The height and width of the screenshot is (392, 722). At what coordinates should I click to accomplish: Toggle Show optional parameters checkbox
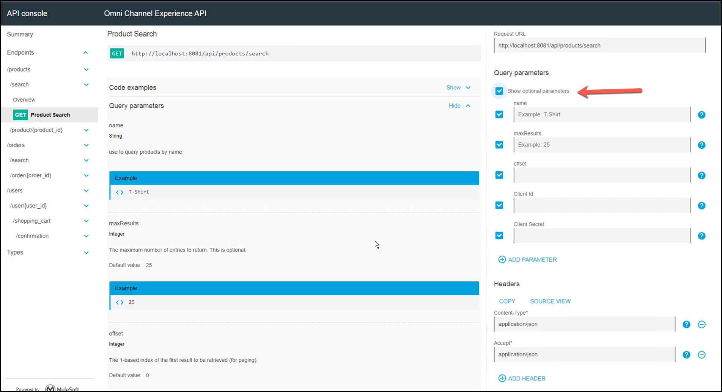499,91
